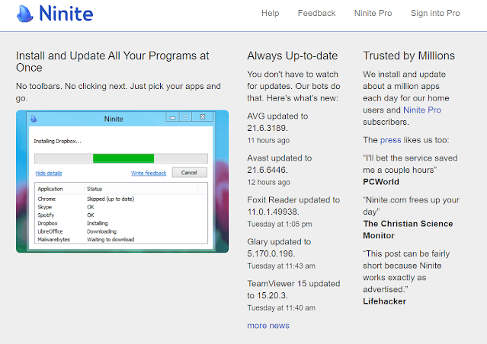
Task: Click the minimize button in installer screenshot
Action: [173, 117]
